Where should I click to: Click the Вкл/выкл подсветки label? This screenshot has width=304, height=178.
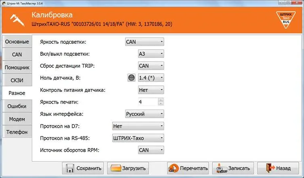(65, 54)
